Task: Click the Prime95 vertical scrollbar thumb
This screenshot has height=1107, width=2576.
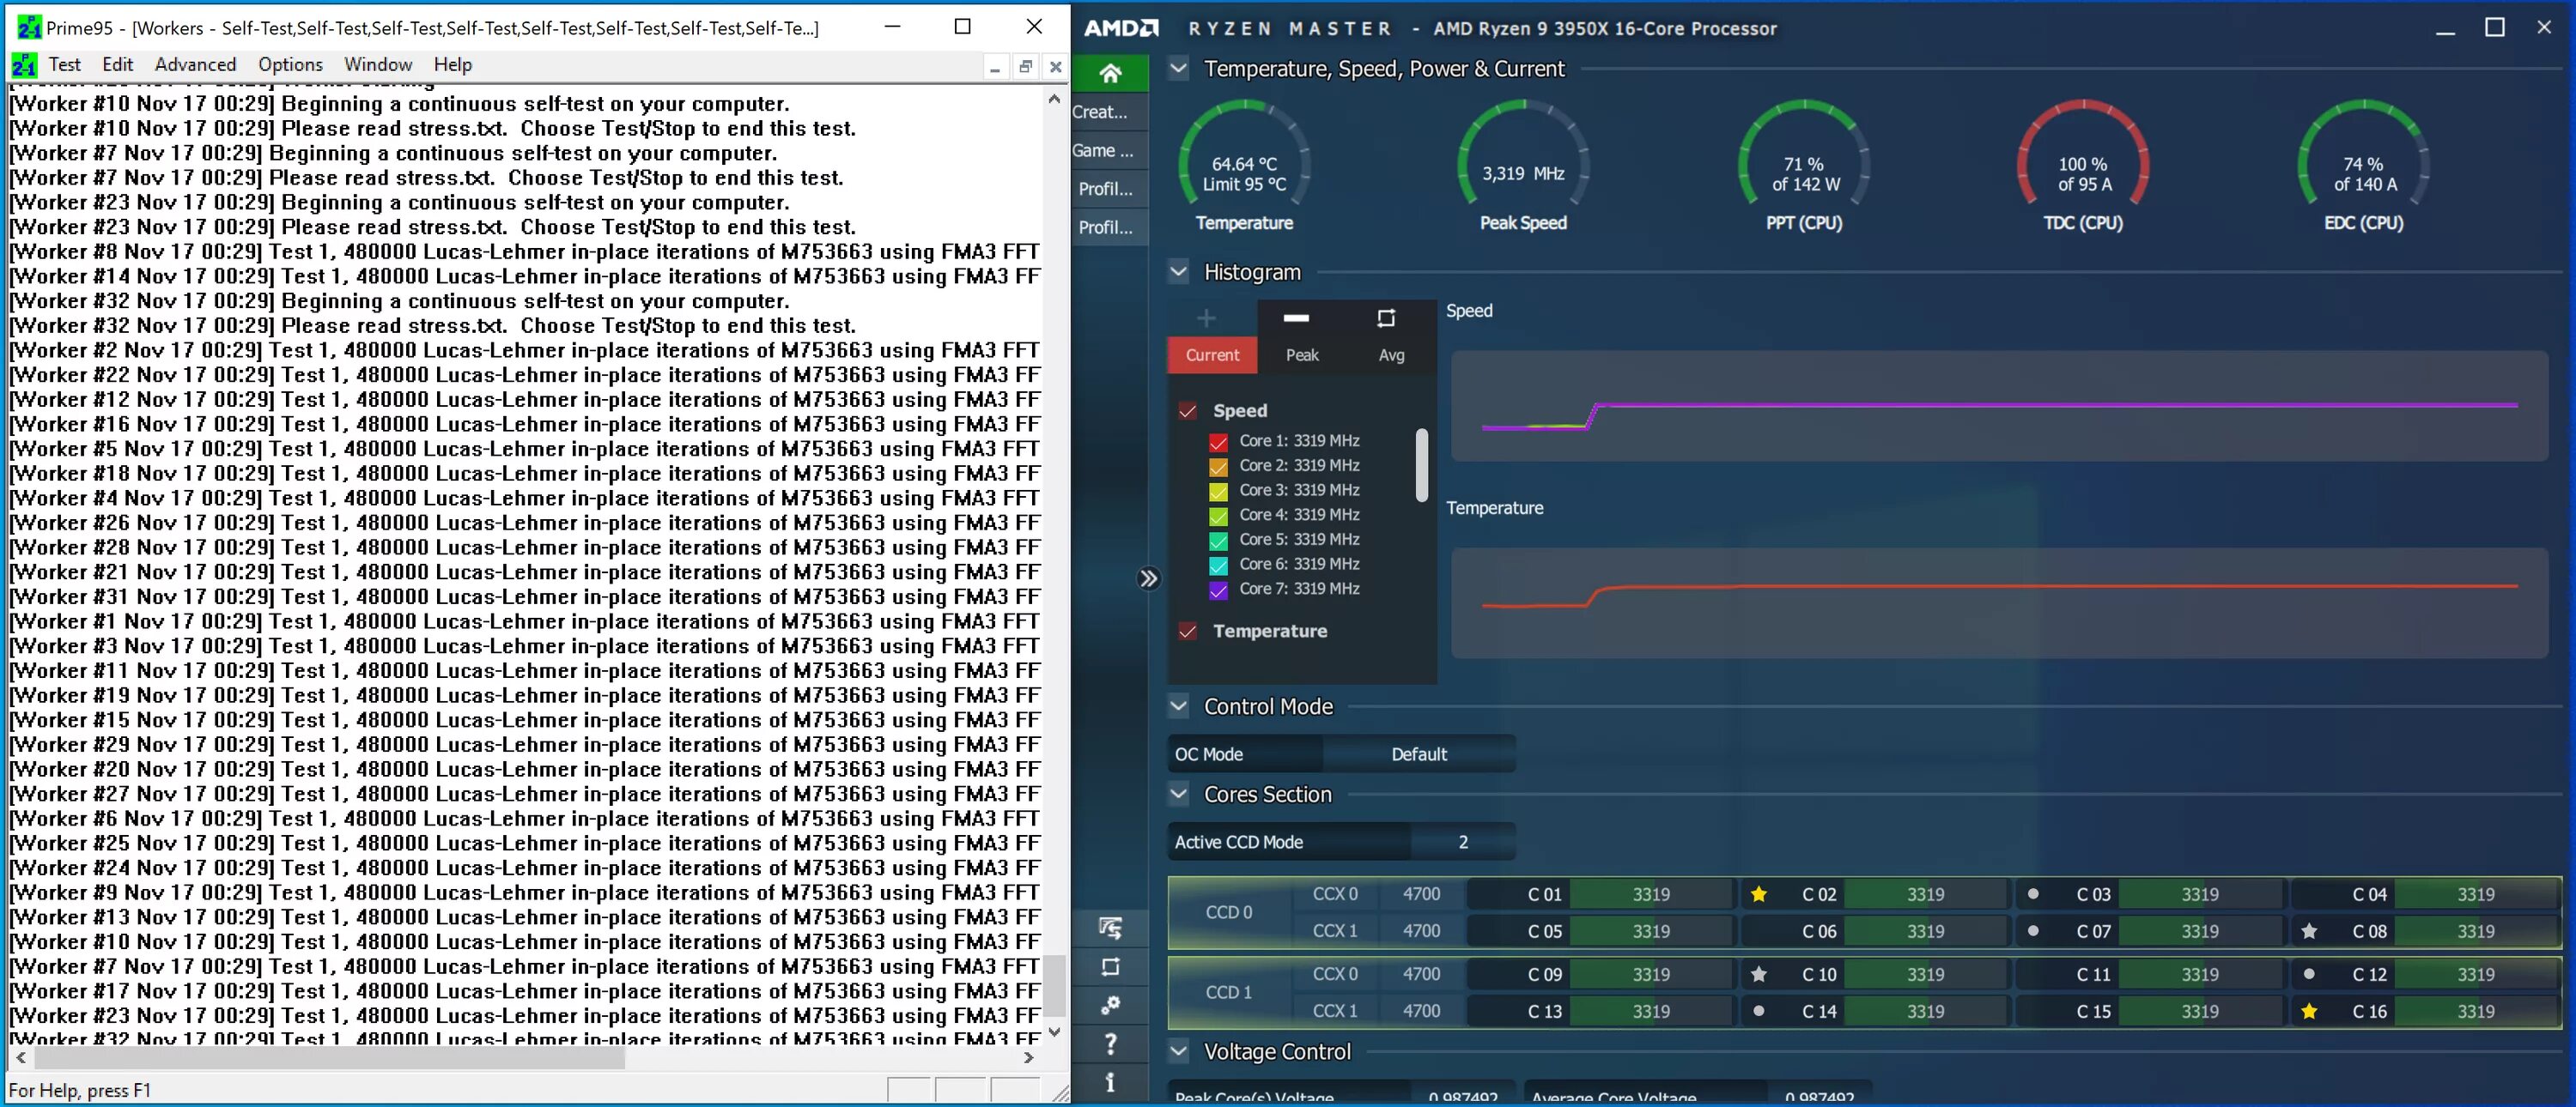Action: (x=1054, y=985)
